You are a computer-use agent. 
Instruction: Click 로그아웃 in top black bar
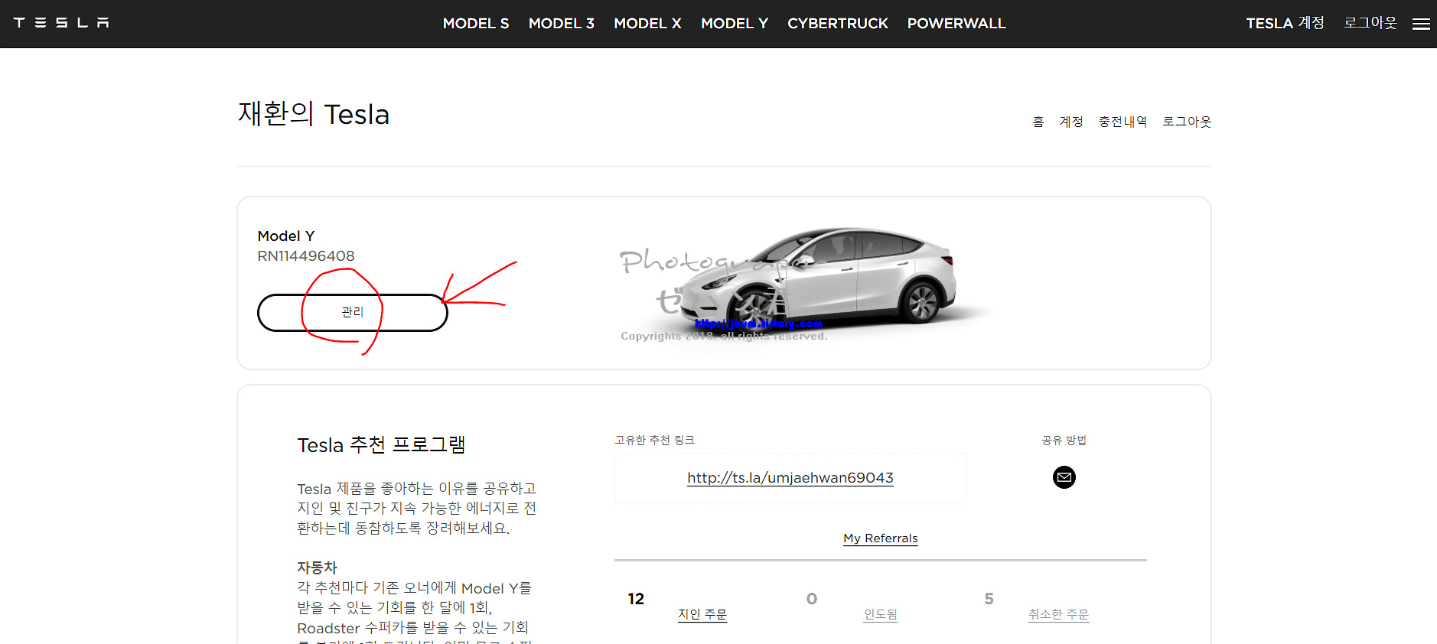[x=1370, y=23]
